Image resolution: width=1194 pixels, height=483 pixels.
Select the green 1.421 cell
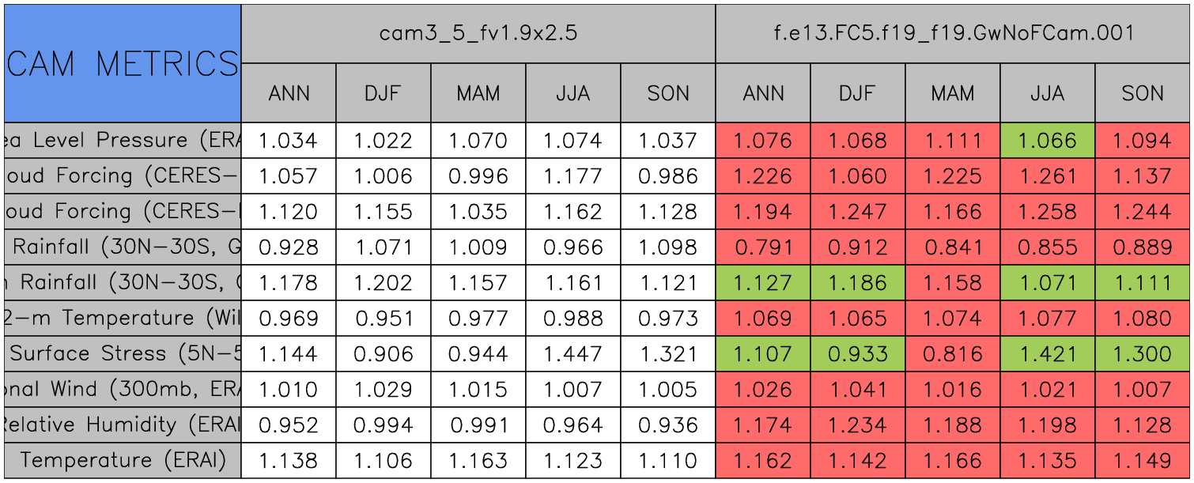click(x=1047, y=354)
